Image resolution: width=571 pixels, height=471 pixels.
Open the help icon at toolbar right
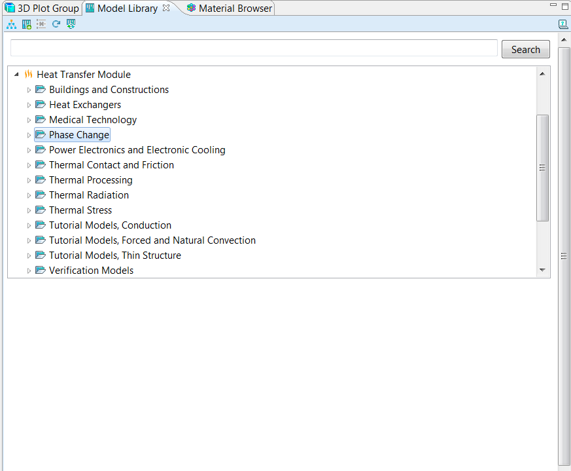pyautogui.click(x=562, y=24)
